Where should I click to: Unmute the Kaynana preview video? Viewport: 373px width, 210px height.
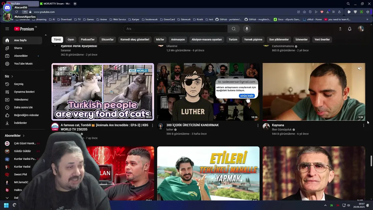coord(360,69)
